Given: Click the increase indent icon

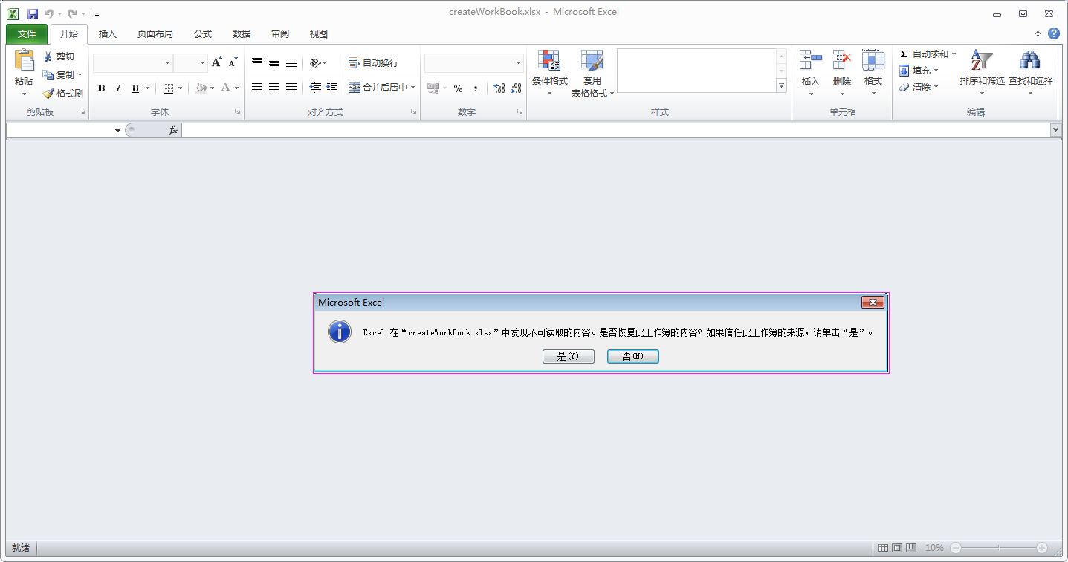Looking at the screenshot, I should pos(332,88).
